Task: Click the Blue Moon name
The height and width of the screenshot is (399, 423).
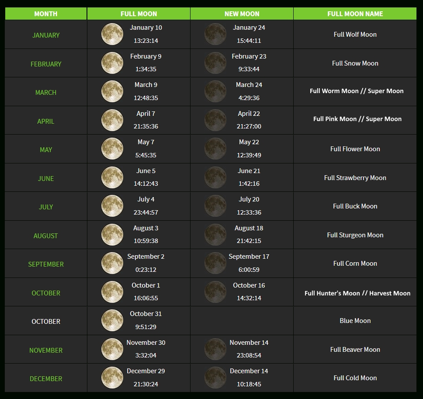Action: (355, 321)
